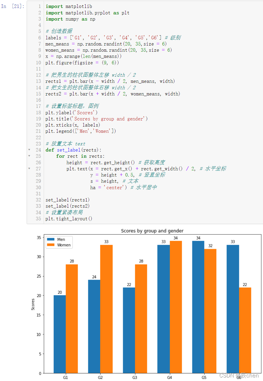Screen dimensions: 263x381
Task: Click the 'Men' legend label
Action: click(61, 239)
